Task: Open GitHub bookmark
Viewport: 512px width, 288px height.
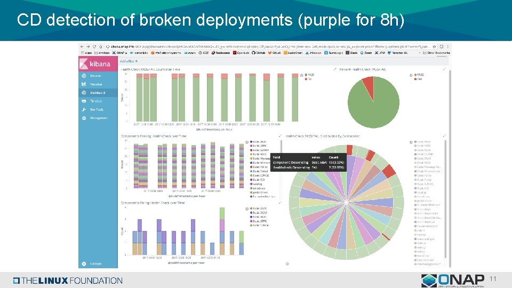Action: [x=258, y=53]
